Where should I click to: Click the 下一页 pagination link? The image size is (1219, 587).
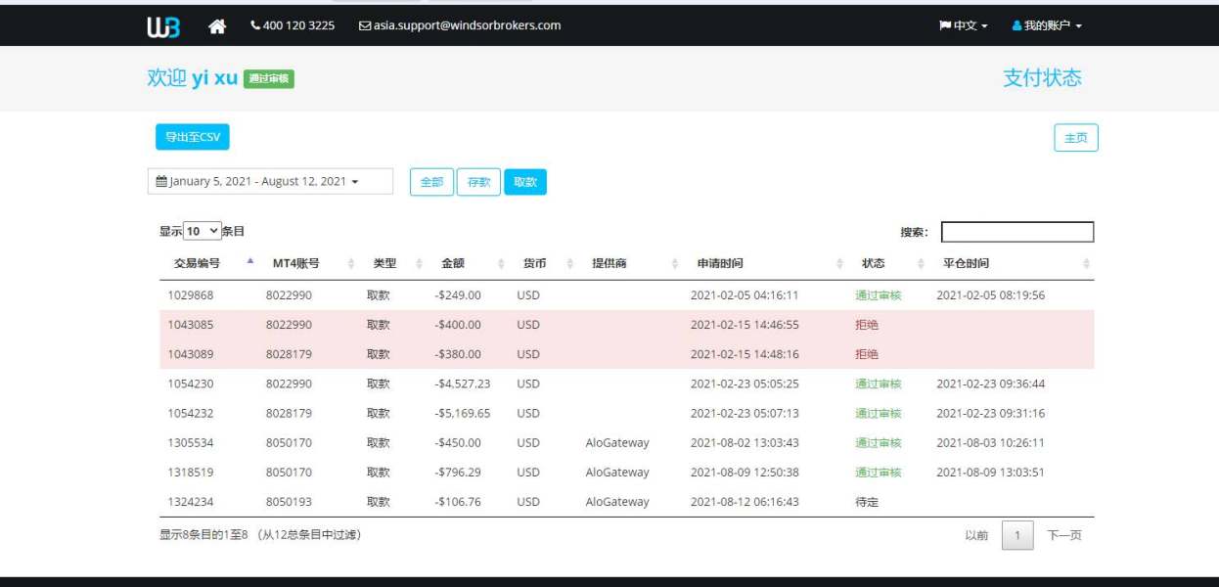click(x=1064, y=535)
